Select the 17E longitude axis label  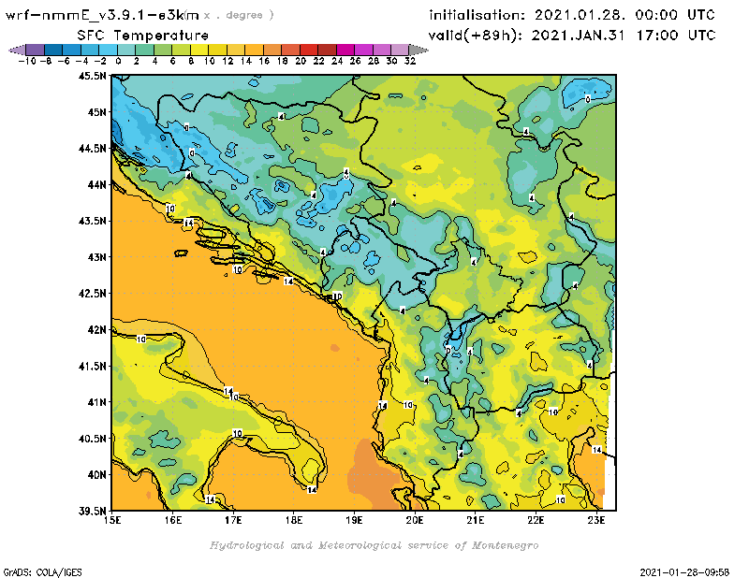233,520
